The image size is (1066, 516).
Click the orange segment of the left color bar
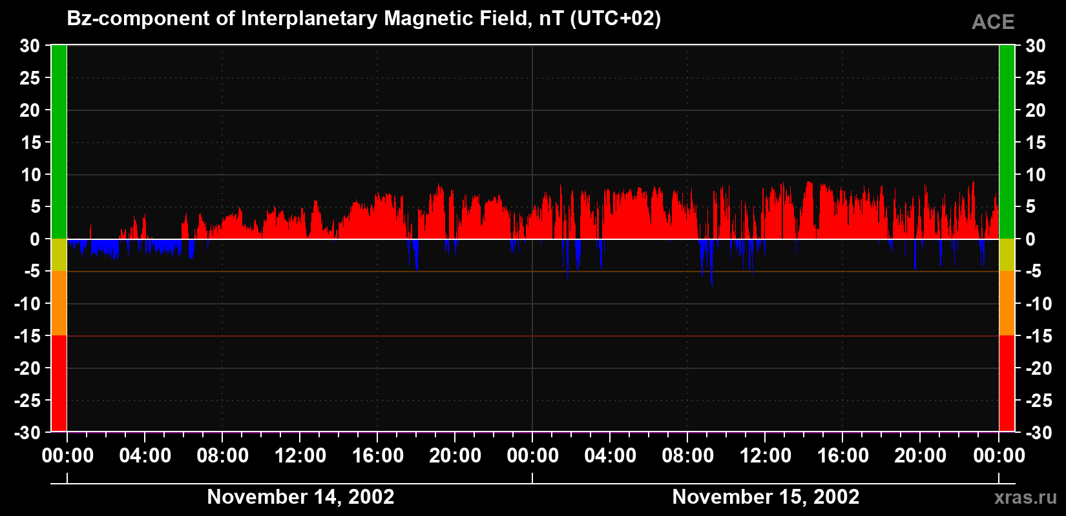[59, 303]
